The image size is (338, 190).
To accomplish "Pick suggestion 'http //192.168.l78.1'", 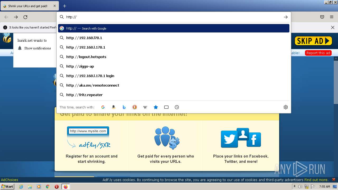I will (x=174, y=38).
